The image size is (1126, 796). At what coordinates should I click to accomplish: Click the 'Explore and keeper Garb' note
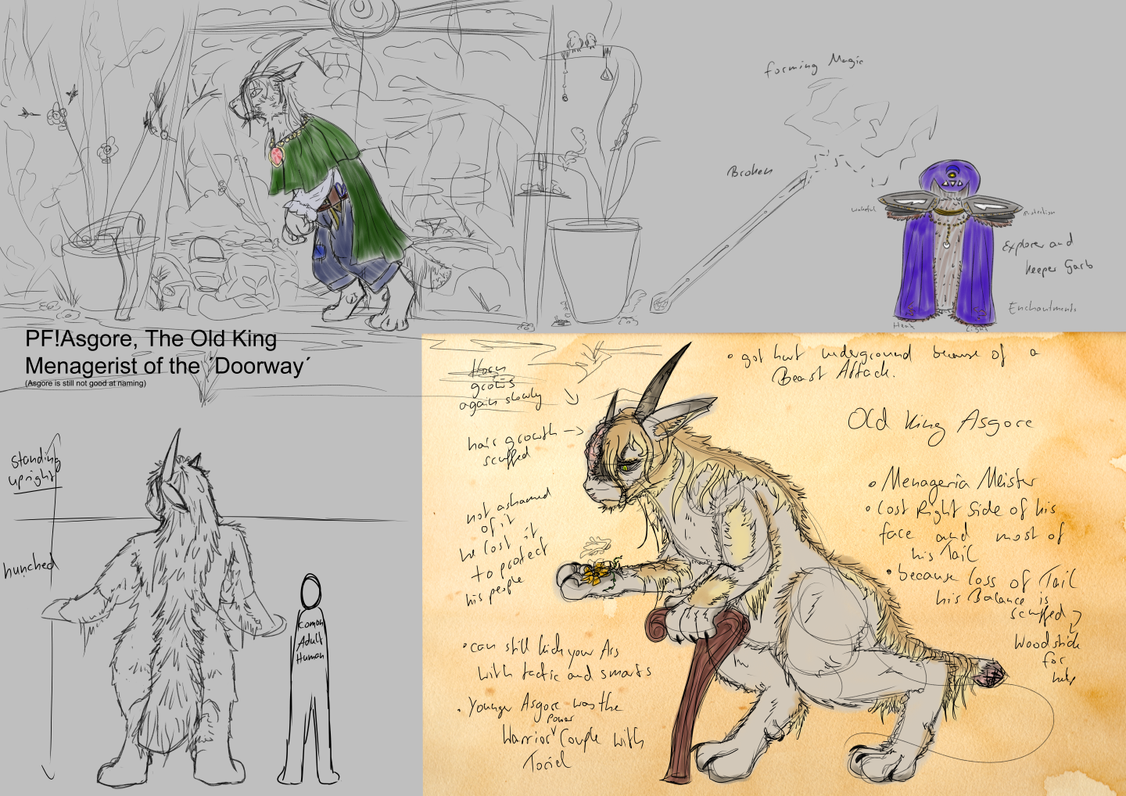(1048, 256)
